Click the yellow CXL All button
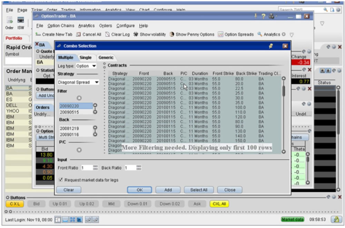 pyautogui.click(x=219, y=204)
